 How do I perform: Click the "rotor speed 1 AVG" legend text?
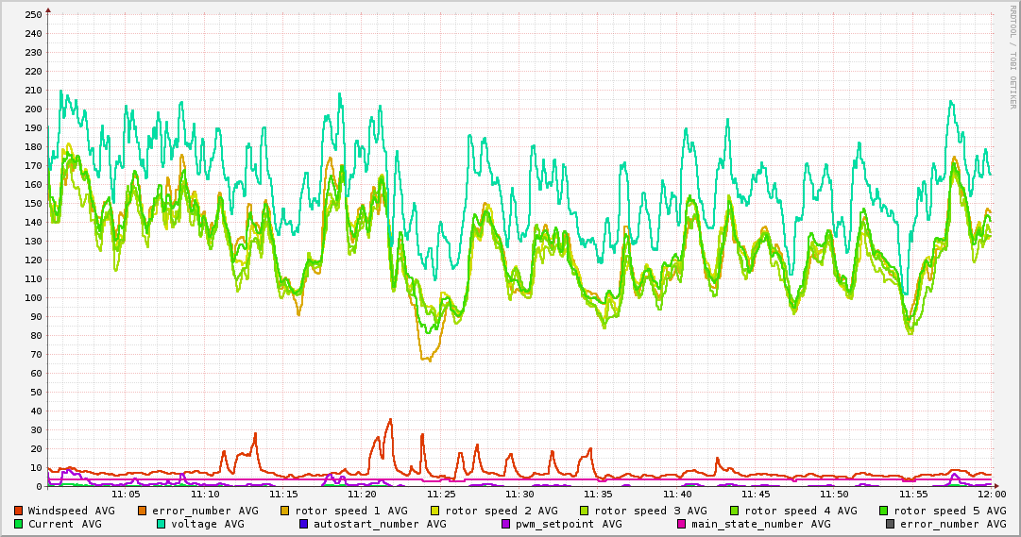coord(351,511)
